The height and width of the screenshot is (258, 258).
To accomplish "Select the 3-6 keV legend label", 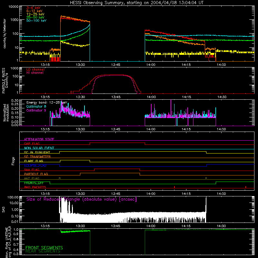I will (x=33, y=8).
